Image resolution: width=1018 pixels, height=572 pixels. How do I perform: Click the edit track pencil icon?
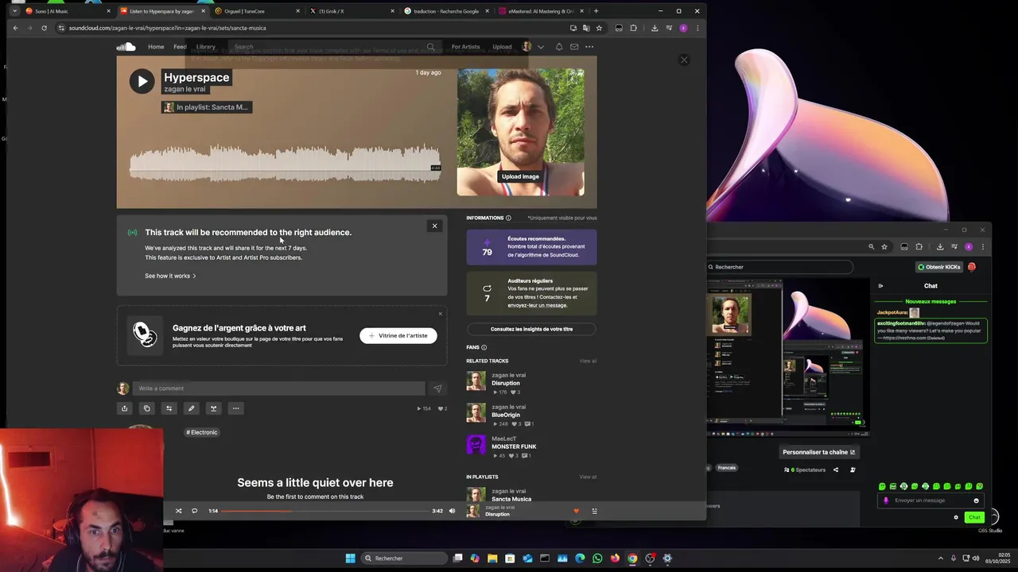(191, 408)
